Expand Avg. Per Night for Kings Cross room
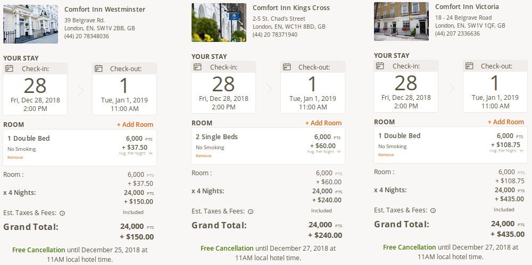Screen dimensions: 532x265 tap(339, 152)
